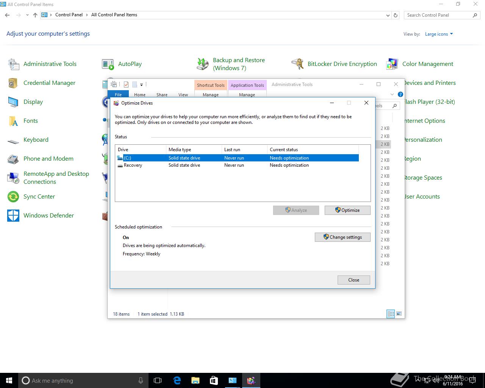Select the (C:) drive row
The width and height of the screenshot is (485, 388).
[237, 158]
